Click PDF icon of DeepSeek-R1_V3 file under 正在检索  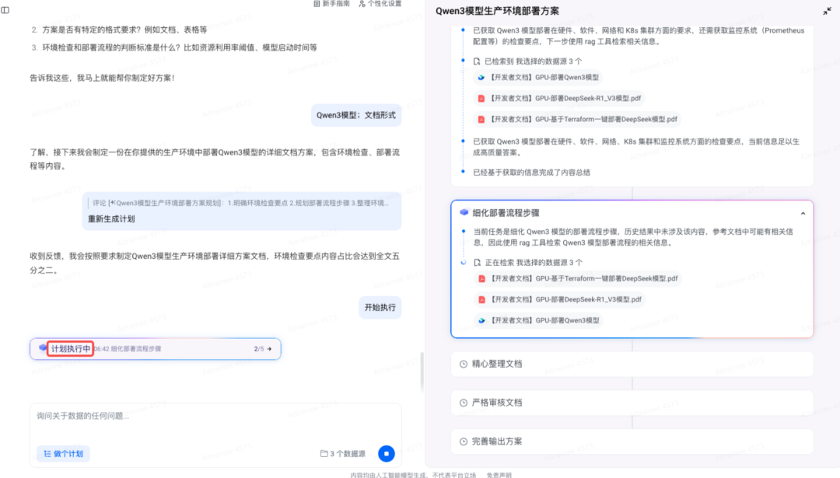481,299
